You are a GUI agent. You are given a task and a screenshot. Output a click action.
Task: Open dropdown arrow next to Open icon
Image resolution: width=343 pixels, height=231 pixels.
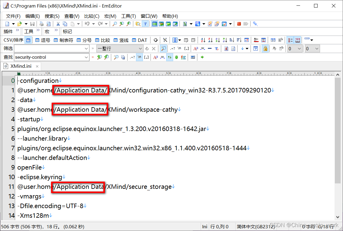(x=26, y=24)
